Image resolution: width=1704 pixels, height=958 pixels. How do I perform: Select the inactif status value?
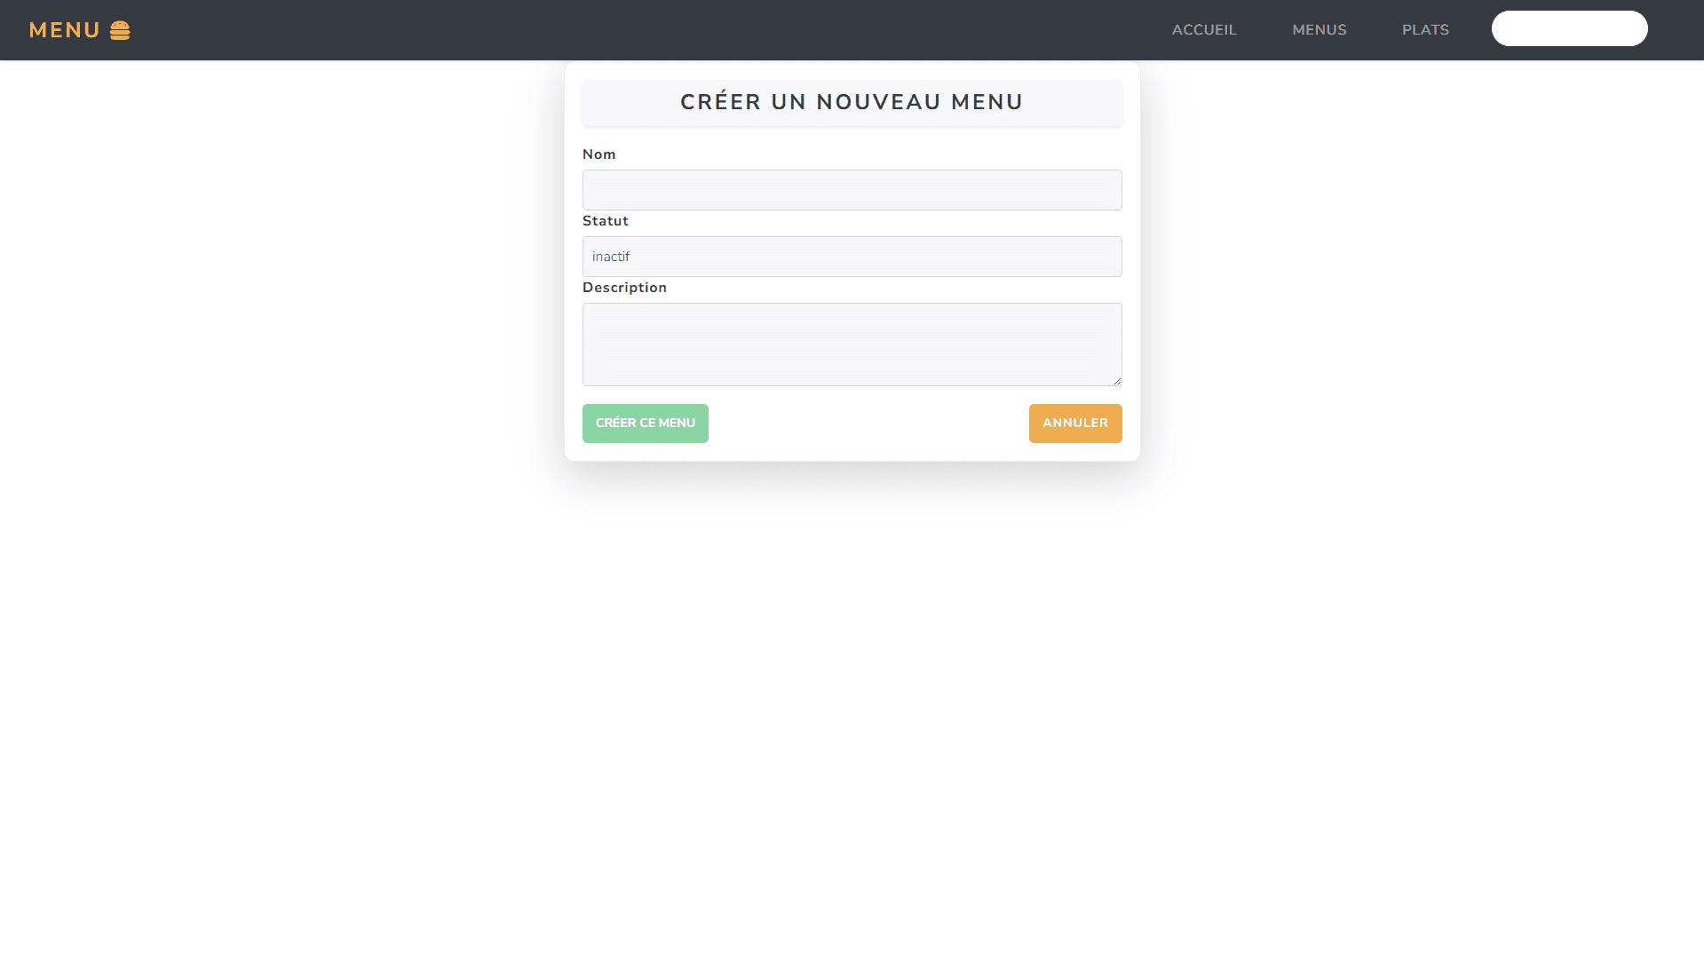(611, 257)
